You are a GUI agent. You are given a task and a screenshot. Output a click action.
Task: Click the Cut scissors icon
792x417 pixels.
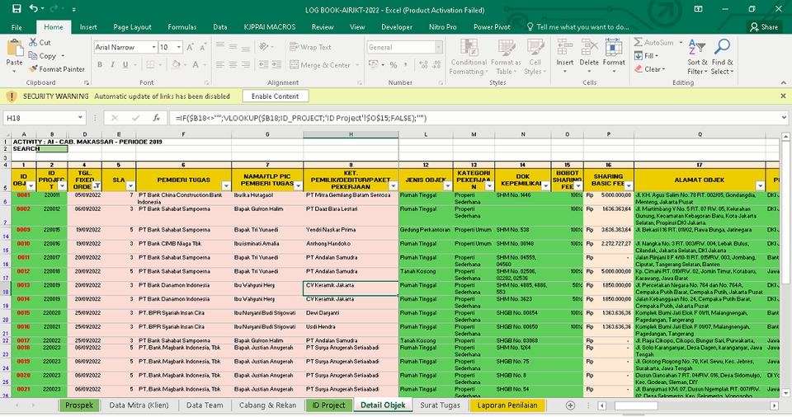tap(33, 42)
